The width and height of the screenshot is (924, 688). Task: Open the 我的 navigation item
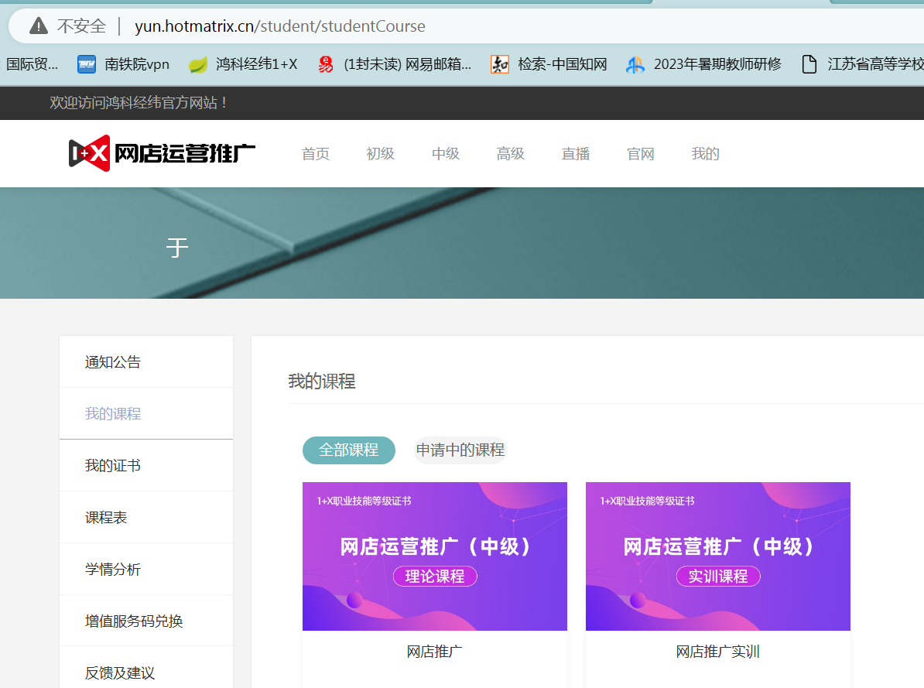(705, 154)
